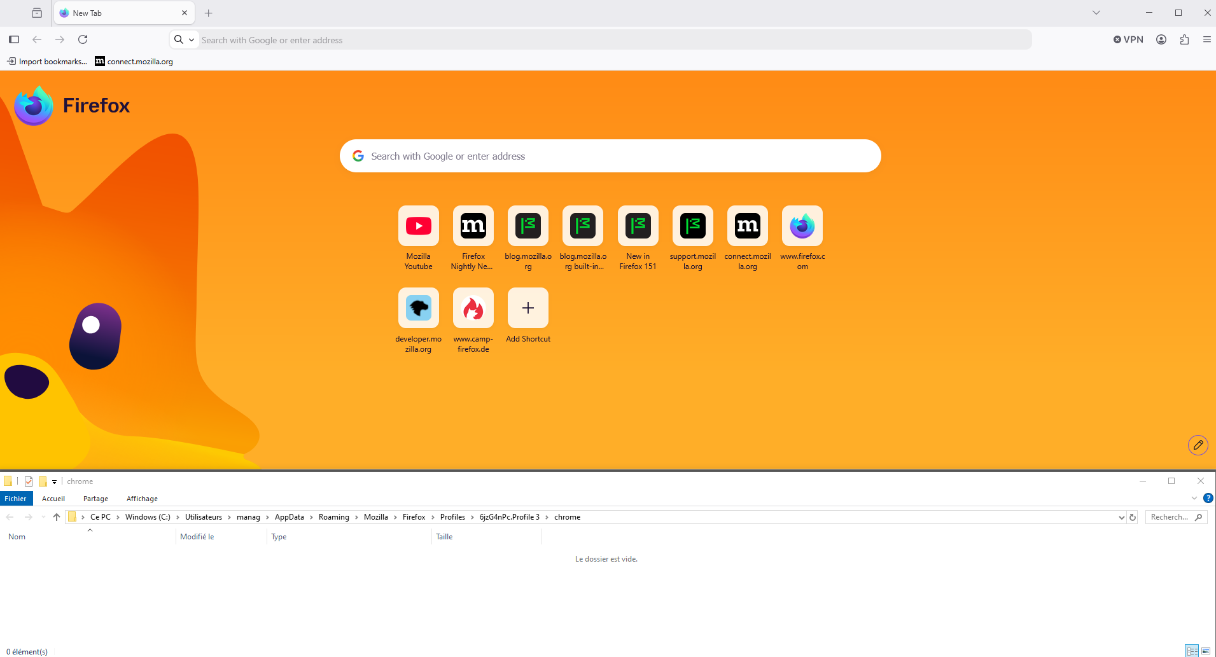This screenshot has width=1216, height=657.
Task: Go up one folder level in Explorer
Action: click(x=57, y=517)
